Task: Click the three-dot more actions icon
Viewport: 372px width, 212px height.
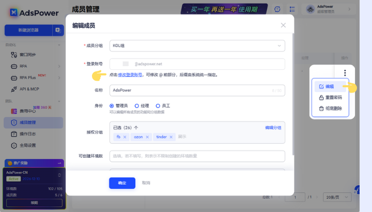Action: [345, 72]
